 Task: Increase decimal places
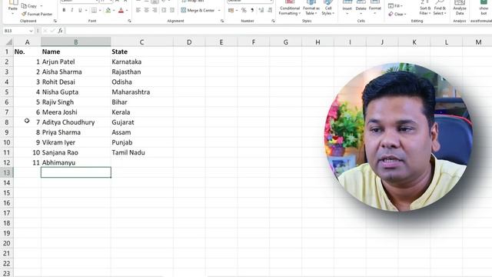(x=261, y=10)
